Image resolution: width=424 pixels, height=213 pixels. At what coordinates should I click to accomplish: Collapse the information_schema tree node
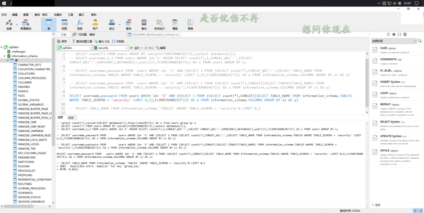tap(5, 56)
